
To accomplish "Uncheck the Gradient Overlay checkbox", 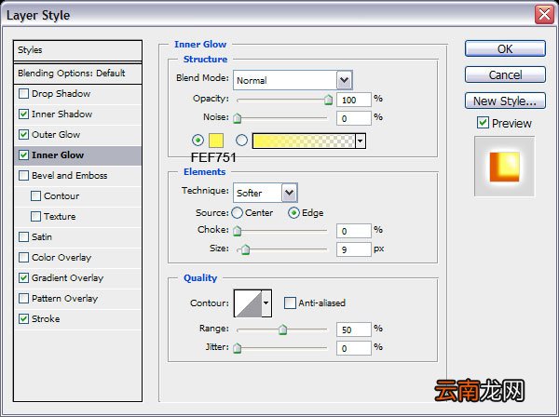I will click(x=23, y=277).
